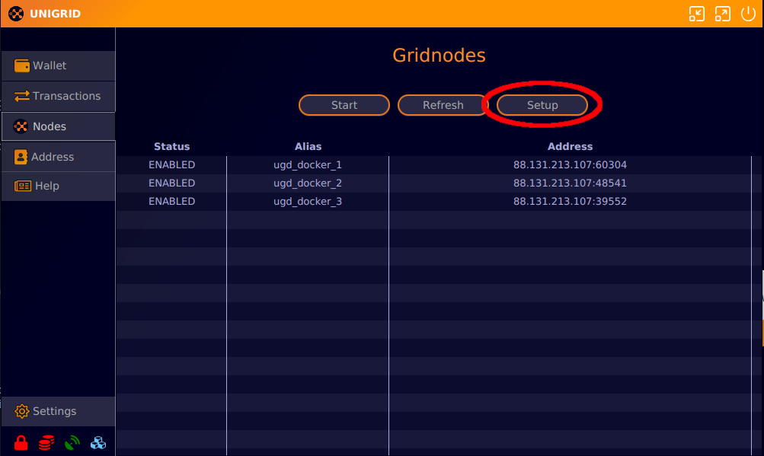
Task: Click the UNIGRID title text
Action: tap(55, 14)
